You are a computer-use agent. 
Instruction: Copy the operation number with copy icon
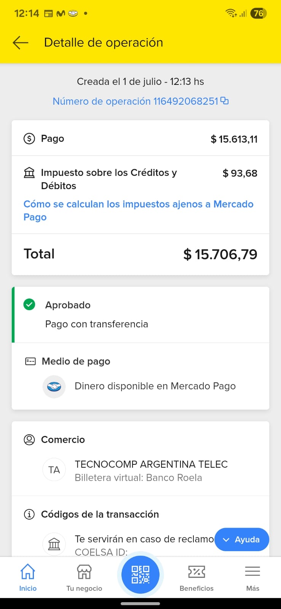pos(225,101)
